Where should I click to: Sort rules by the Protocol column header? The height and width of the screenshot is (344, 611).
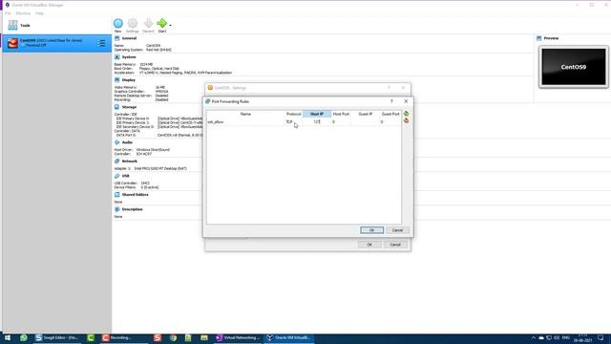pyautogui.click(x=293, y=114)
